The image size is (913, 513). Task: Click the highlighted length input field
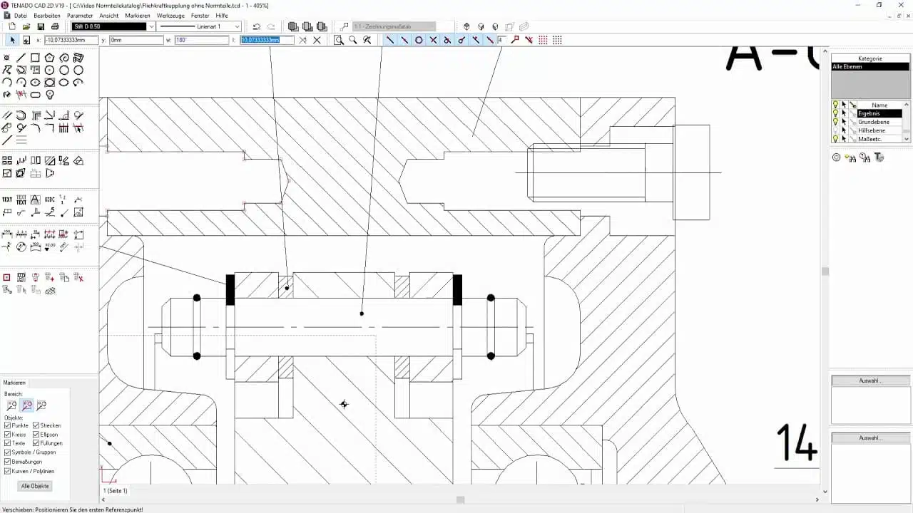(x=267, y=40)
